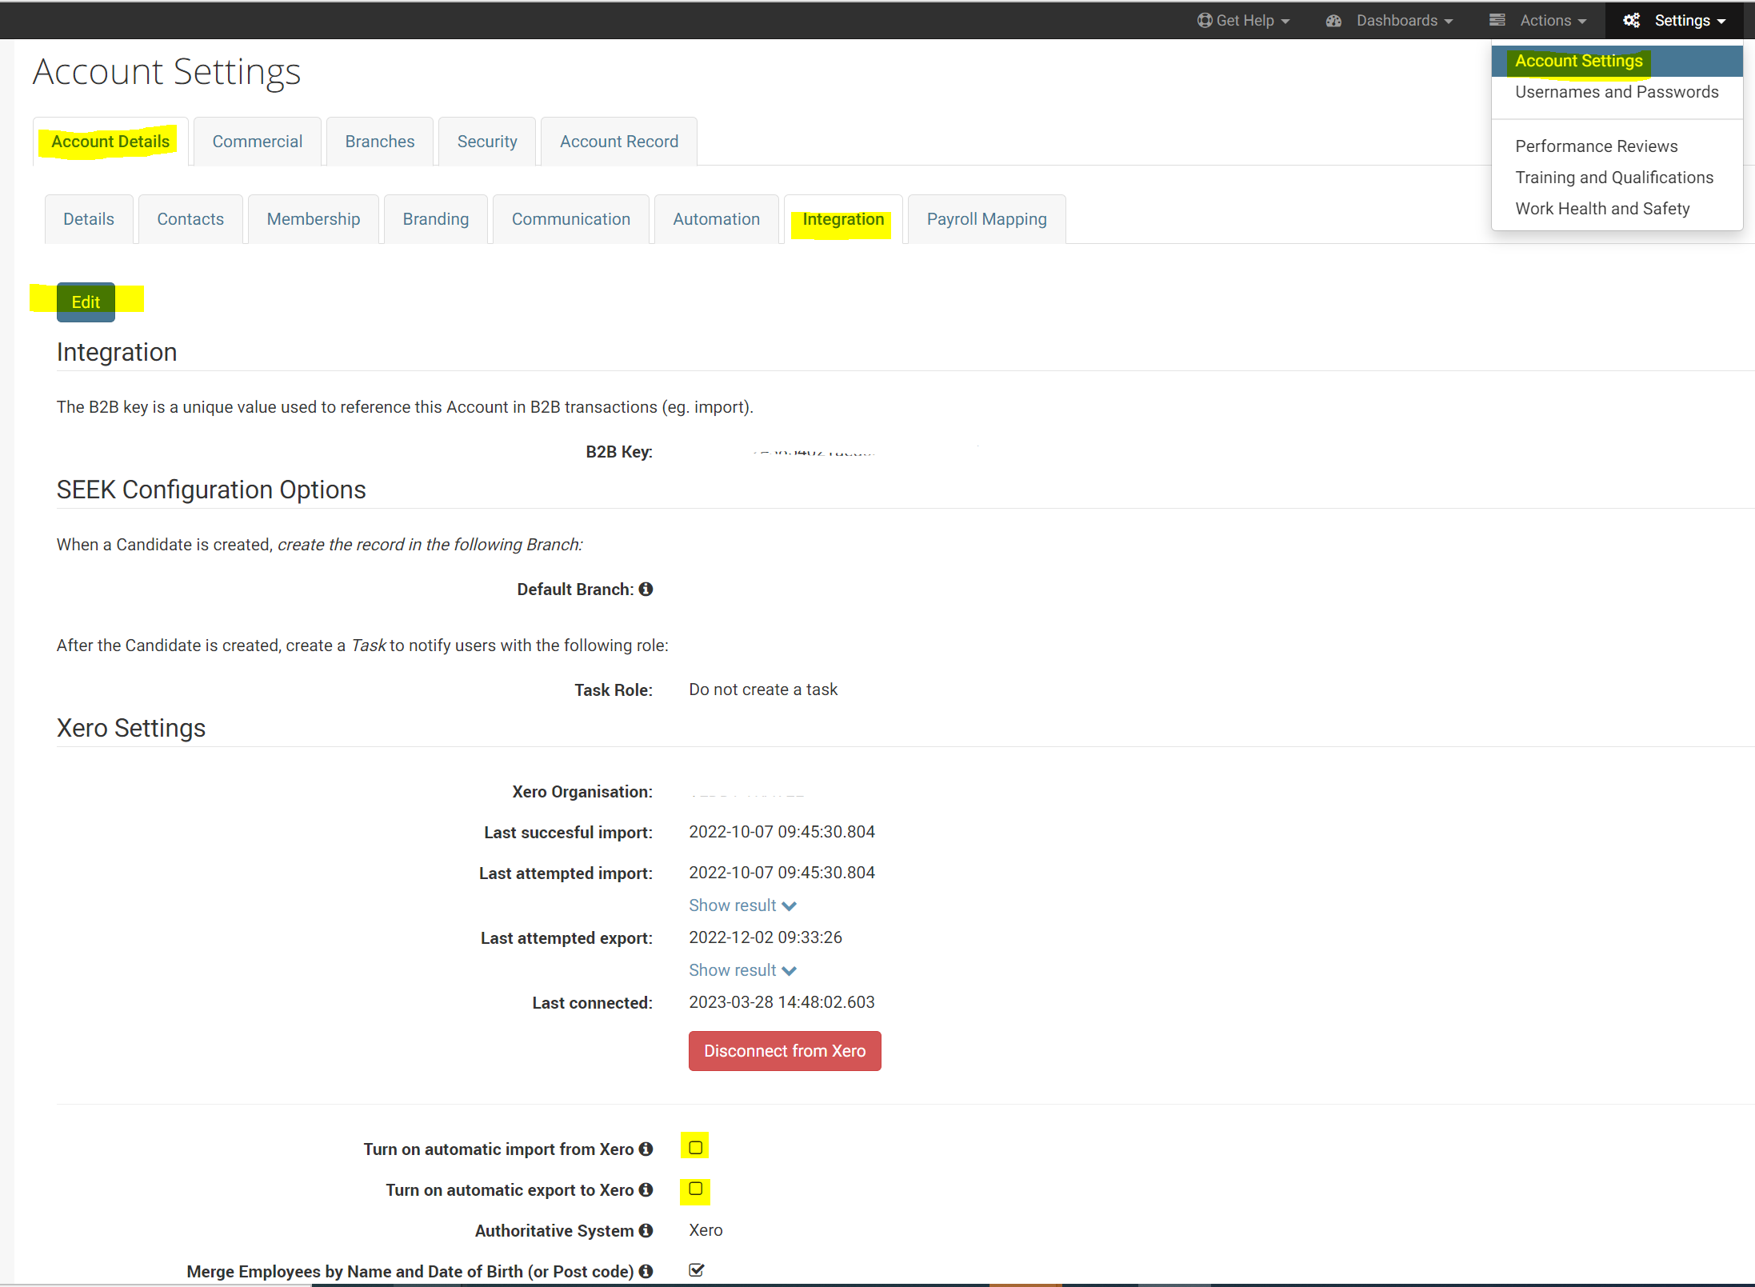Click the Default Branch info icon
The height and width of the screenshot is (1287, 1755).
[646, 590]
